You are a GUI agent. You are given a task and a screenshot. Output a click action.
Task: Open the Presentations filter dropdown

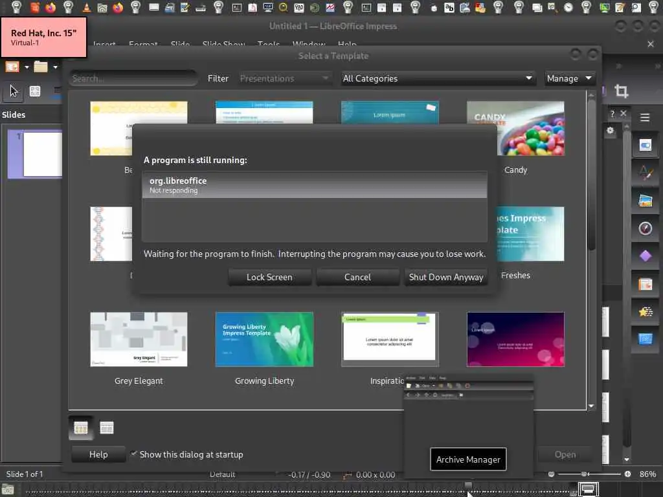tap(284, 78)
